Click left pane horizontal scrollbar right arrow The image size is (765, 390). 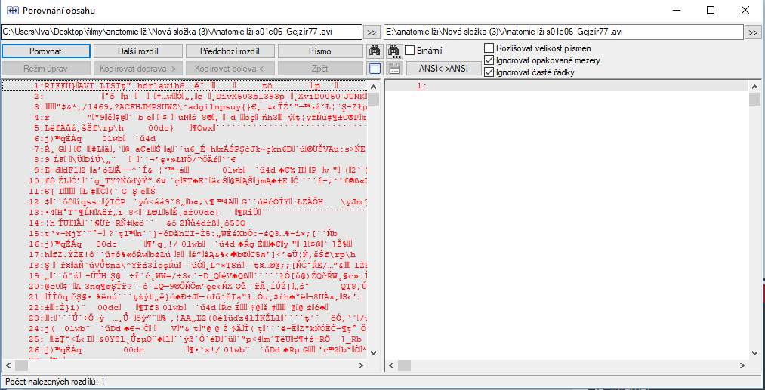362,364
